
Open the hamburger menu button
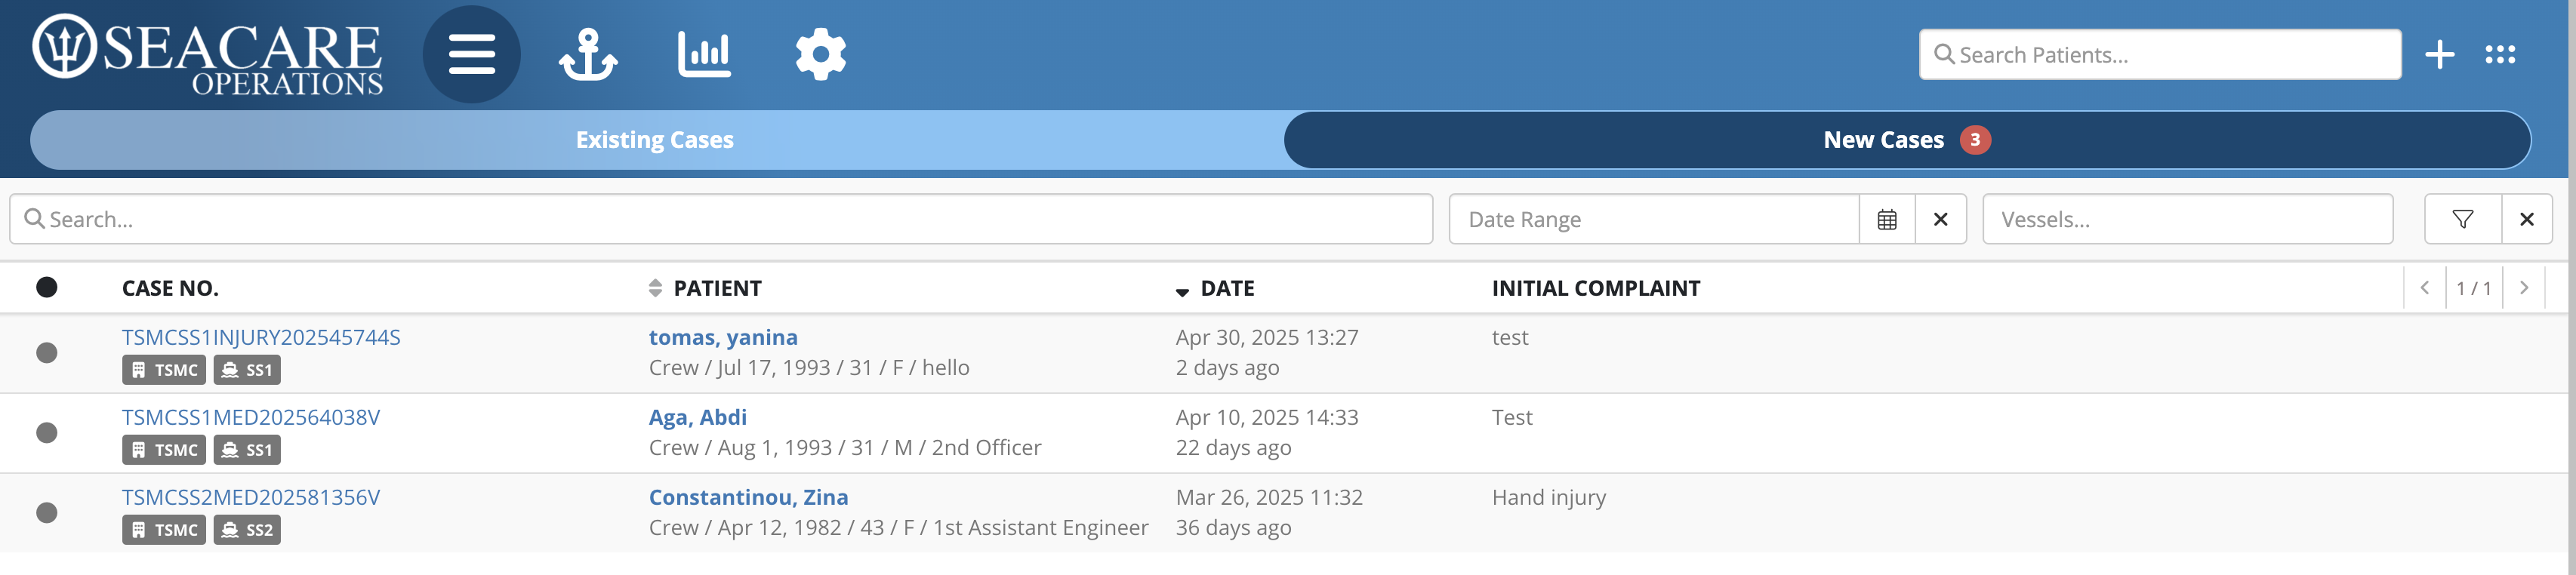click(471, 54)
